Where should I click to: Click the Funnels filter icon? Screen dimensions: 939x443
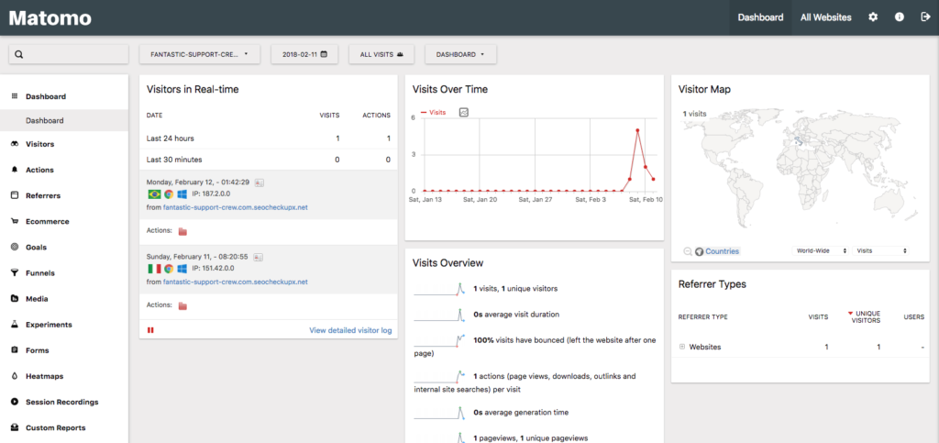click(15, 273)
